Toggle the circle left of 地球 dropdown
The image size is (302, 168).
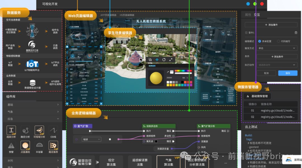point(76,139)
